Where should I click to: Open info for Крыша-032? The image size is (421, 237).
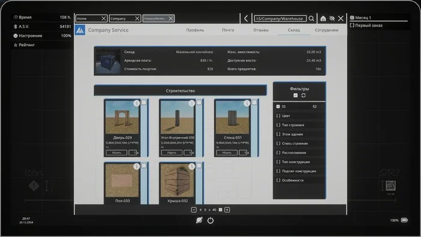point(191,167)
